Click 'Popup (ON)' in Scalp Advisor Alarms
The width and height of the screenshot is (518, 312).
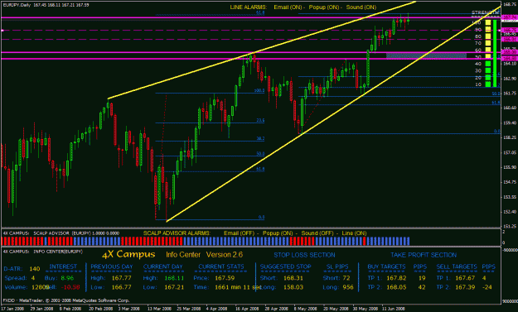[x=278, y=233]
